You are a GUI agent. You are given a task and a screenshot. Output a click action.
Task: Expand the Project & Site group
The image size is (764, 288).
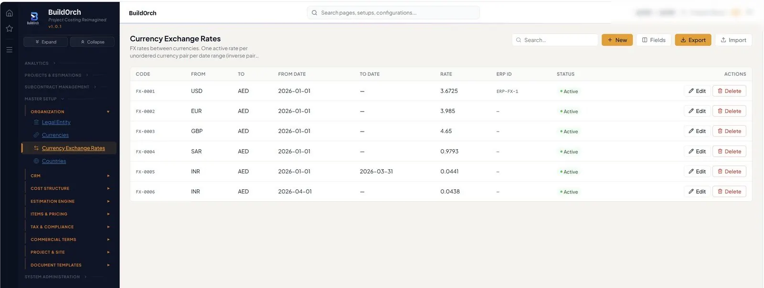tap(70, 252)
